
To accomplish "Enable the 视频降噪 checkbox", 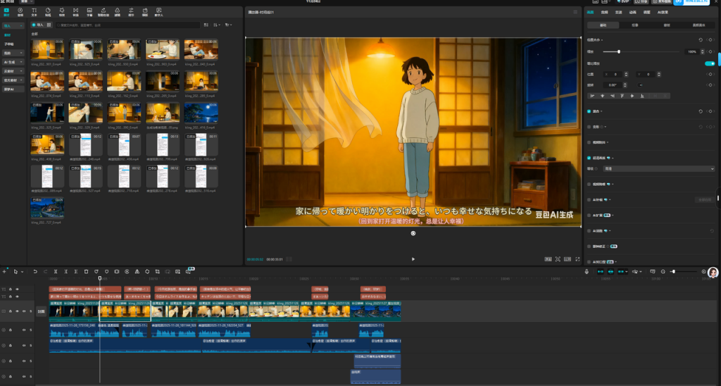I will pyautogui.click(x=589, y=183).
